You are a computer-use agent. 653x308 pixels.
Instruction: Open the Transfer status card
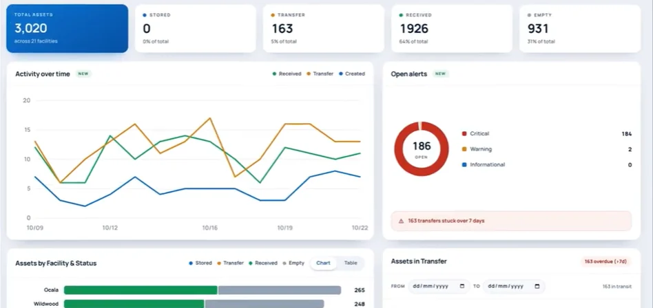pos(324,29)
